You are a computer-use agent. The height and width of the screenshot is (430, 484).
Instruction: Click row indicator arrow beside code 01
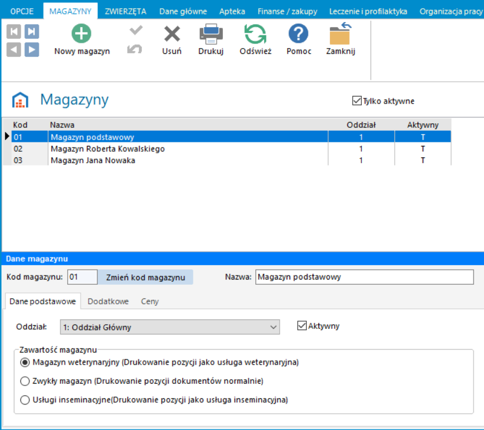(7, 137)
